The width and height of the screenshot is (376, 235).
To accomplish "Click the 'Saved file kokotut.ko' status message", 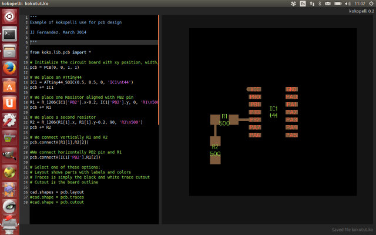I will 352,230.
